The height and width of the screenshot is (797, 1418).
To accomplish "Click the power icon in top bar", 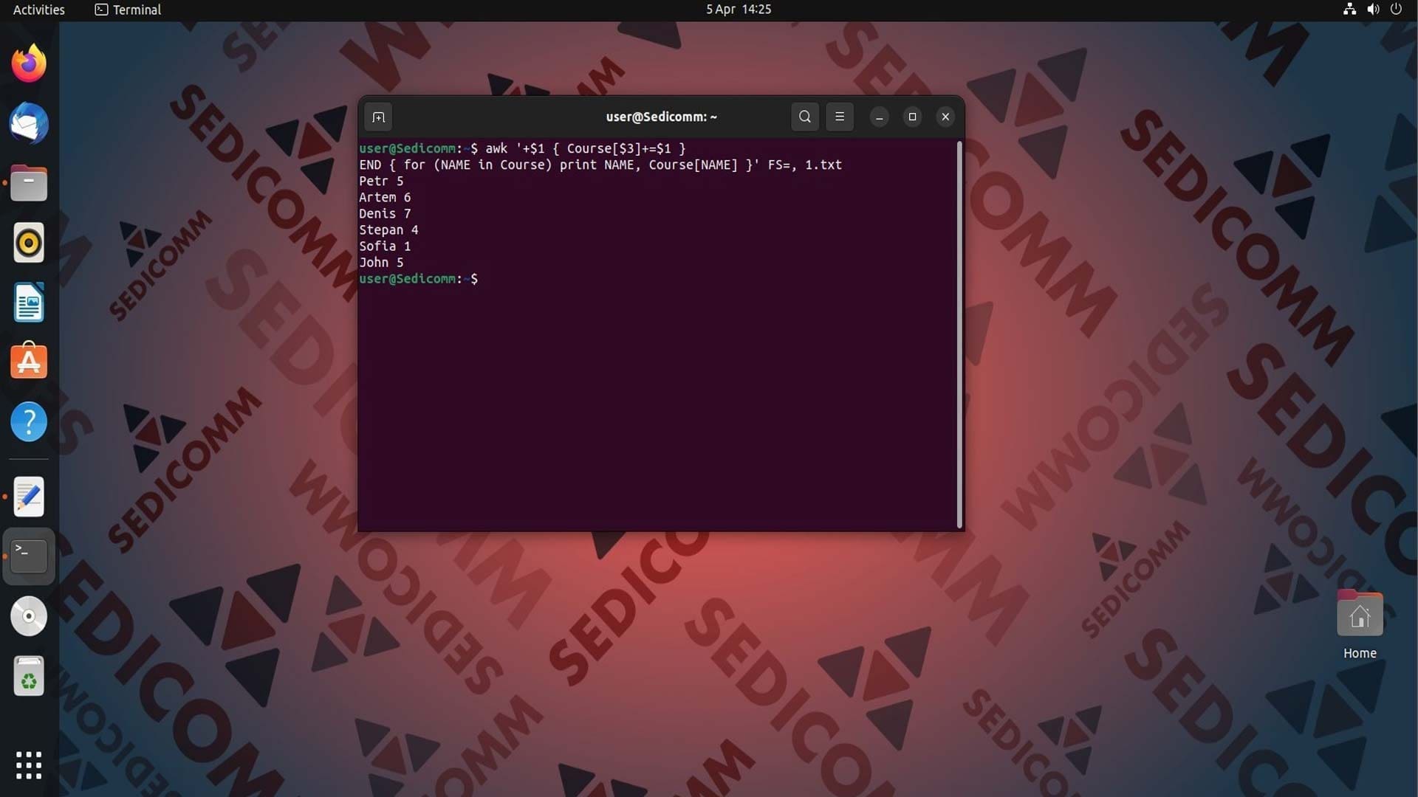I will point(1396,10).
